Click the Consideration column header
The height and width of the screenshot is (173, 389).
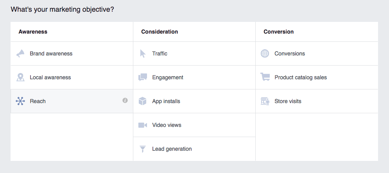160,32
